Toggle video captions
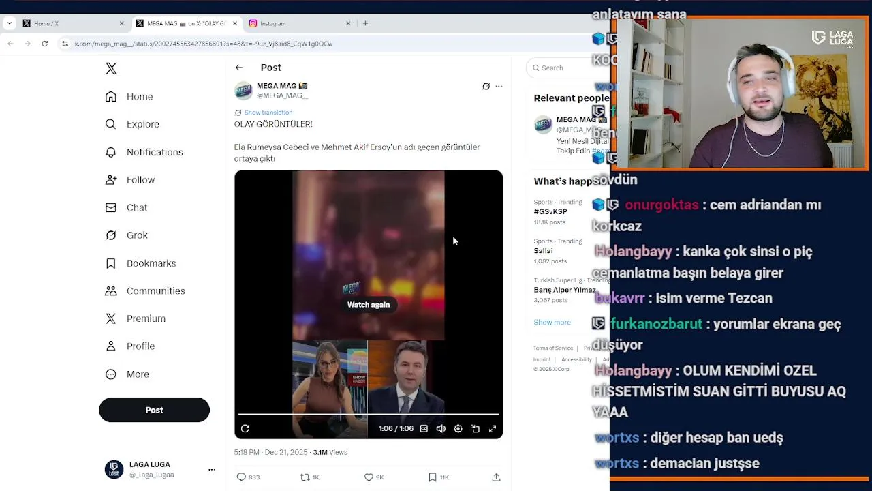Image resolution: width=872 pixels, height=491 pixels. (x=424, y=429)
